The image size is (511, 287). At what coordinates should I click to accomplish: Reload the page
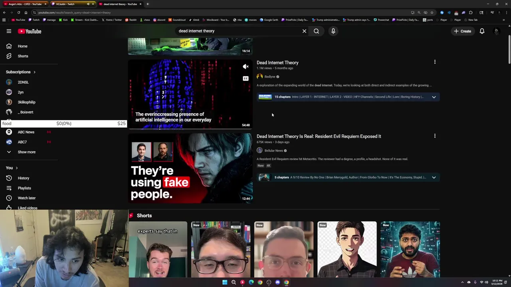pyautogui.click(x=18, y=12)
